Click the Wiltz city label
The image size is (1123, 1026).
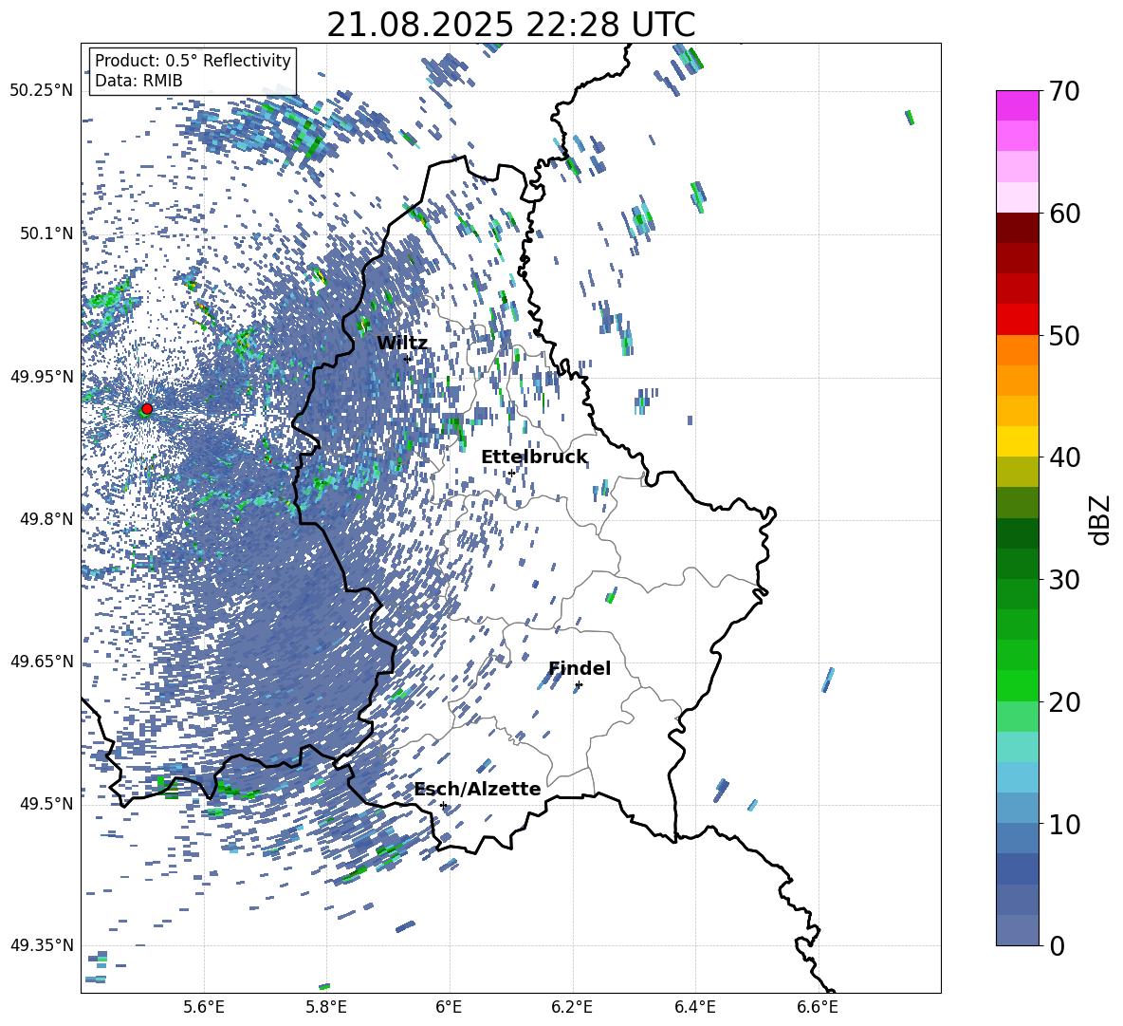(402, 344)
